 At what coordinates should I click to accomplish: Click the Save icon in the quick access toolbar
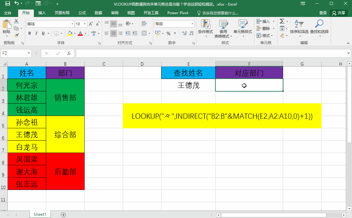(x=8, y=4)
